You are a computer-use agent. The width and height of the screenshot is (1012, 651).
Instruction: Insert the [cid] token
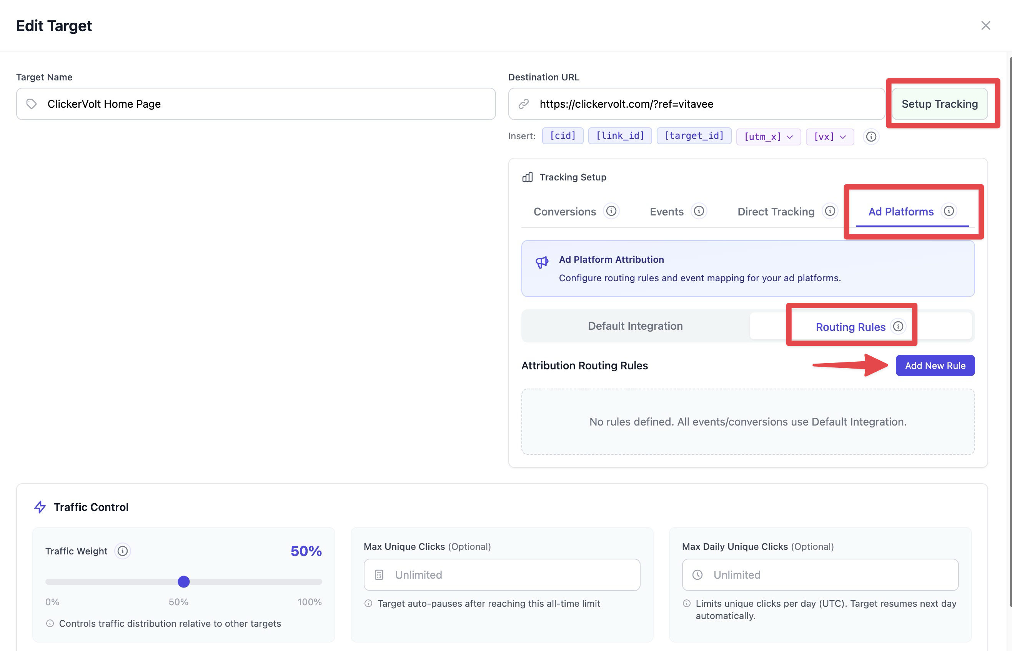(x=563, y=136)
